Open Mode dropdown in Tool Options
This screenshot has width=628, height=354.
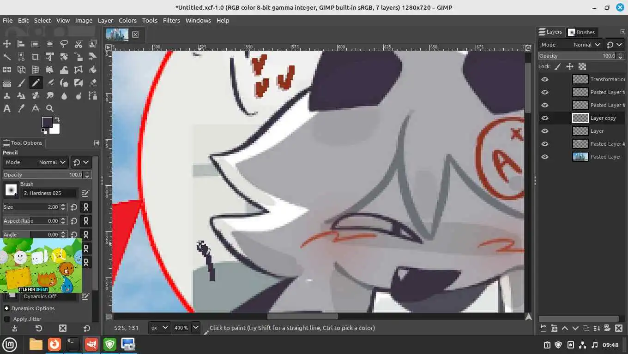tap(36, 162)
